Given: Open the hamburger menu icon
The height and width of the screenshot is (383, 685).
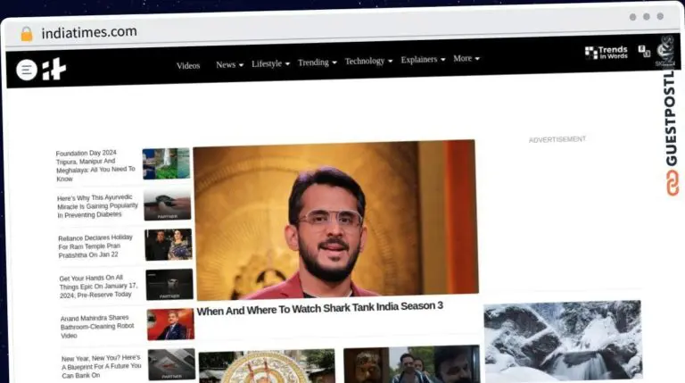Looking at the screenshot, I should [x=27, y=70].
